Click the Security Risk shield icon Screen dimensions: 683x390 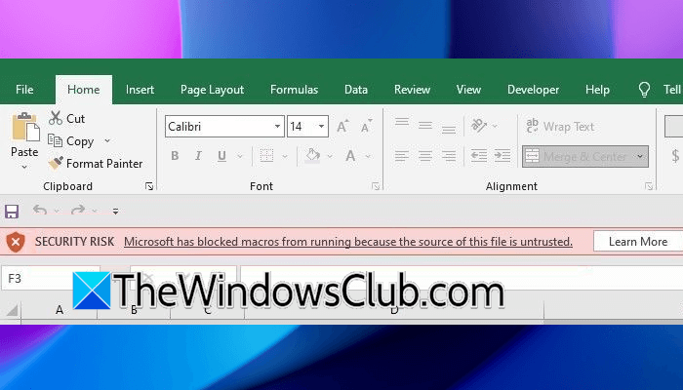pos(16,242)
